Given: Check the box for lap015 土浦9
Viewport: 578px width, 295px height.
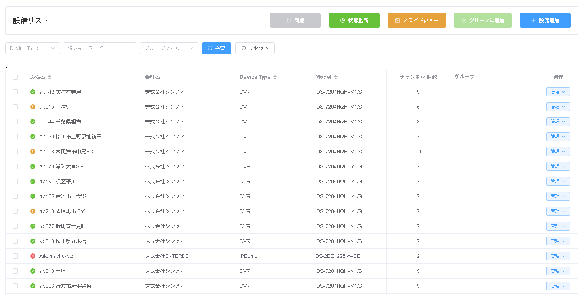Looking at the screenshot, I should click(x=15, y=107).
